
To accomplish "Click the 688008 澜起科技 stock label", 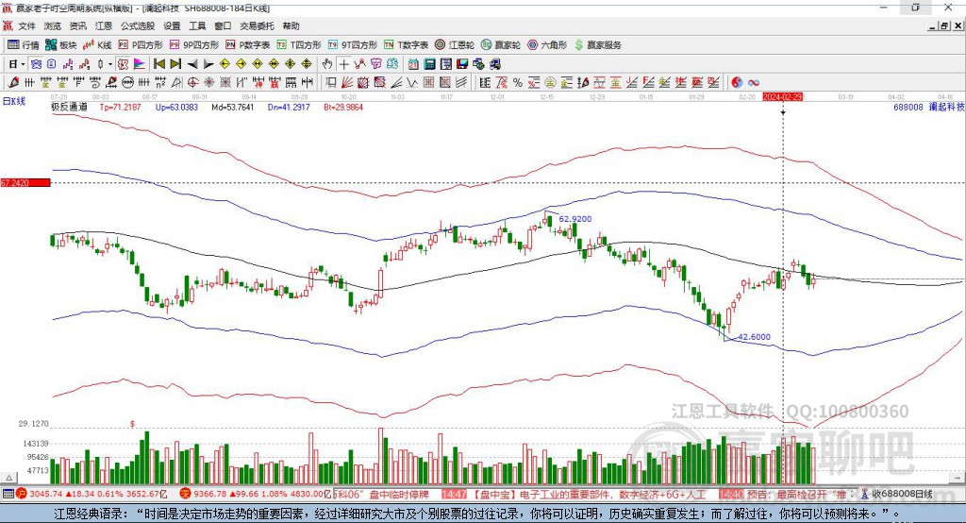I will 928,108.
